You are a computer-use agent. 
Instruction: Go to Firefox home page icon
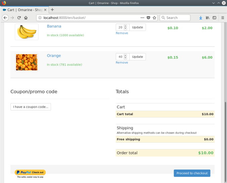click(x=26, y=18)
